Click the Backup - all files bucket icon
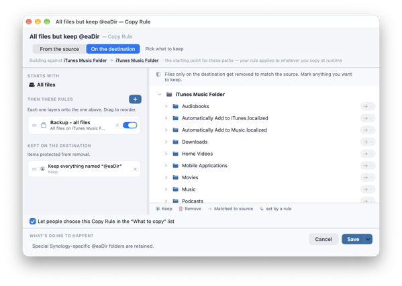The image size is (402, 286). click(x=44, y=125)
